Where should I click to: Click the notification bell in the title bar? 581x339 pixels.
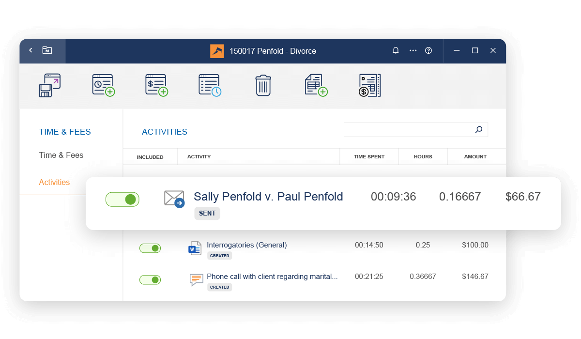396,50
